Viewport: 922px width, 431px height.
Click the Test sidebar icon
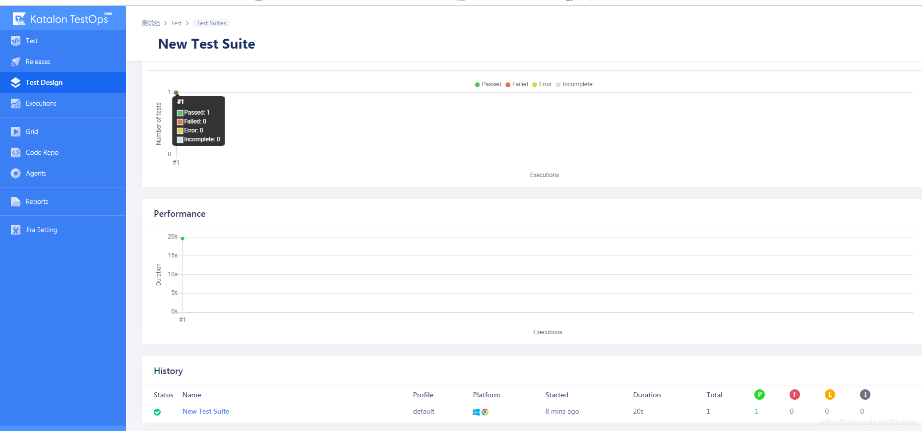coord(16,41)
